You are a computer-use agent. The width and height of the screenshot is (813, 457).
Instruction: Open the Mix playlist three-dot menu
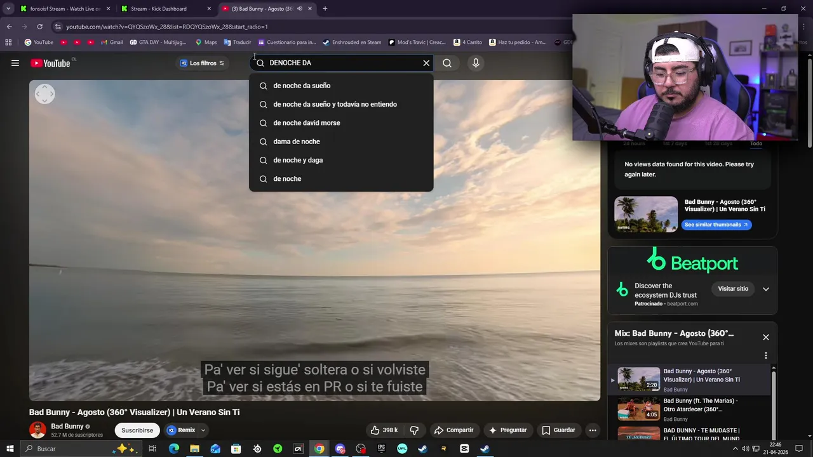(765, 355)
